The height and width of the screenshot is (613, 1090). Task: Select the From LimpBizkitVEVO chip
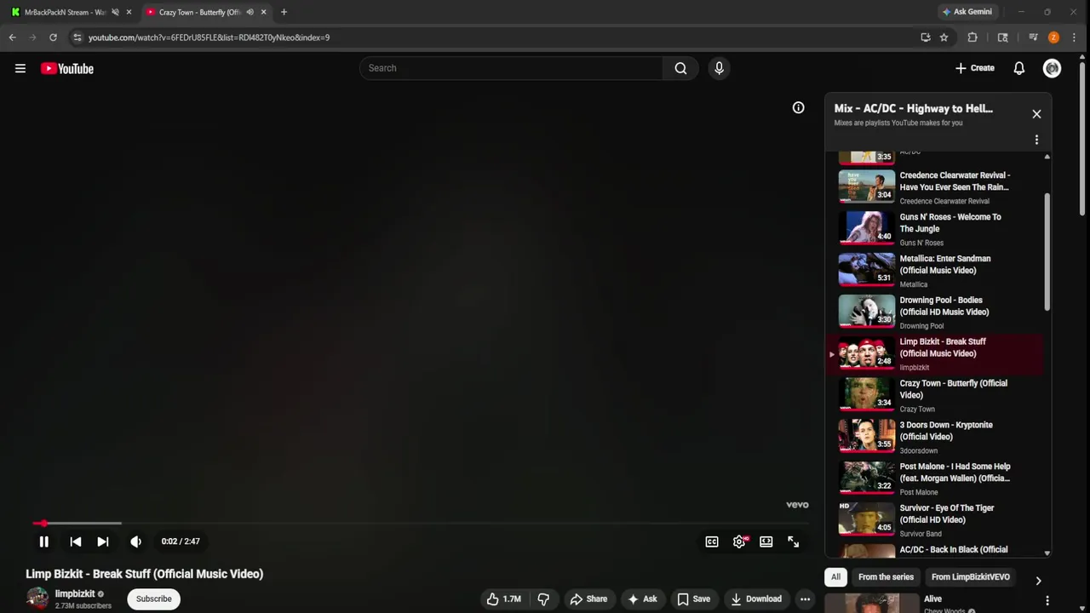coord(970,576)
